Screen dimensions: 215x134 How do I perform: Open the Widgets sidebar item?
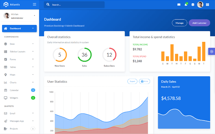click(x=14, y=98)
